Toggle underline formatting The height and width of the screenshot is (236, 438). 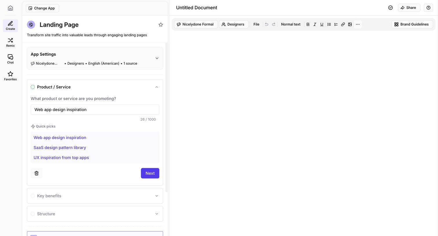pyautogui.click(x=322, y=24)
